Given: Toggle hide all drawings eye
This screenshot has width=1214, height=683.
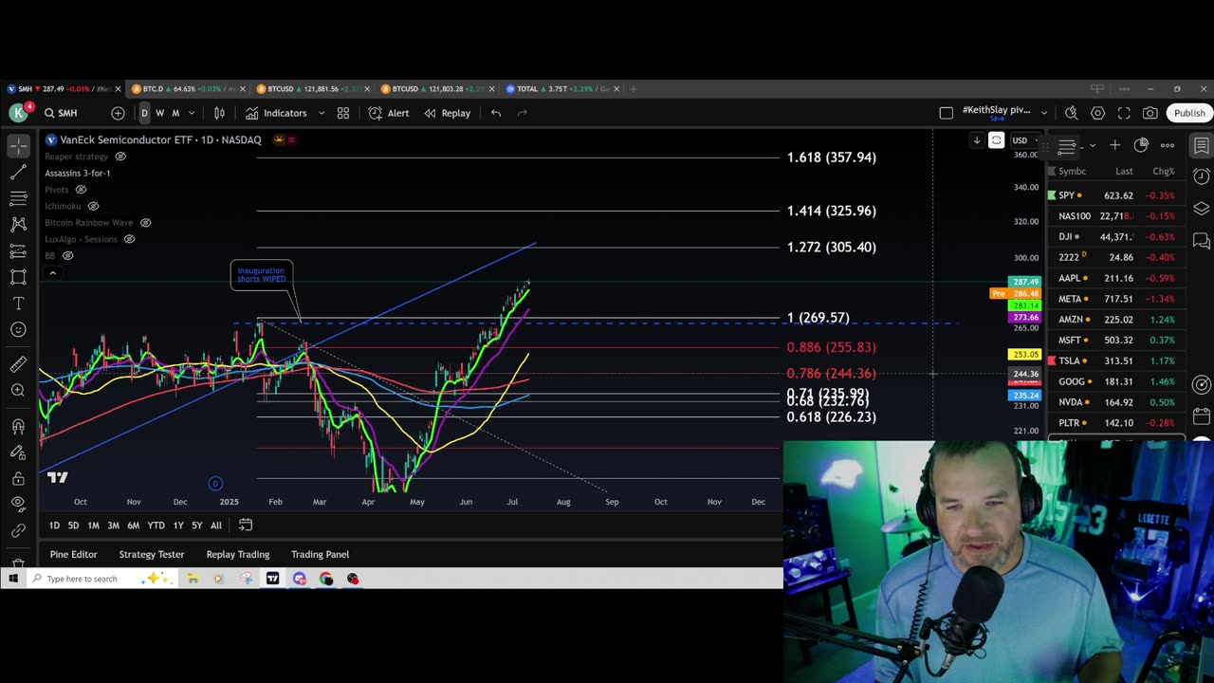Looking at the screenshot, I should pyautogui.click(x=18, y=504).
